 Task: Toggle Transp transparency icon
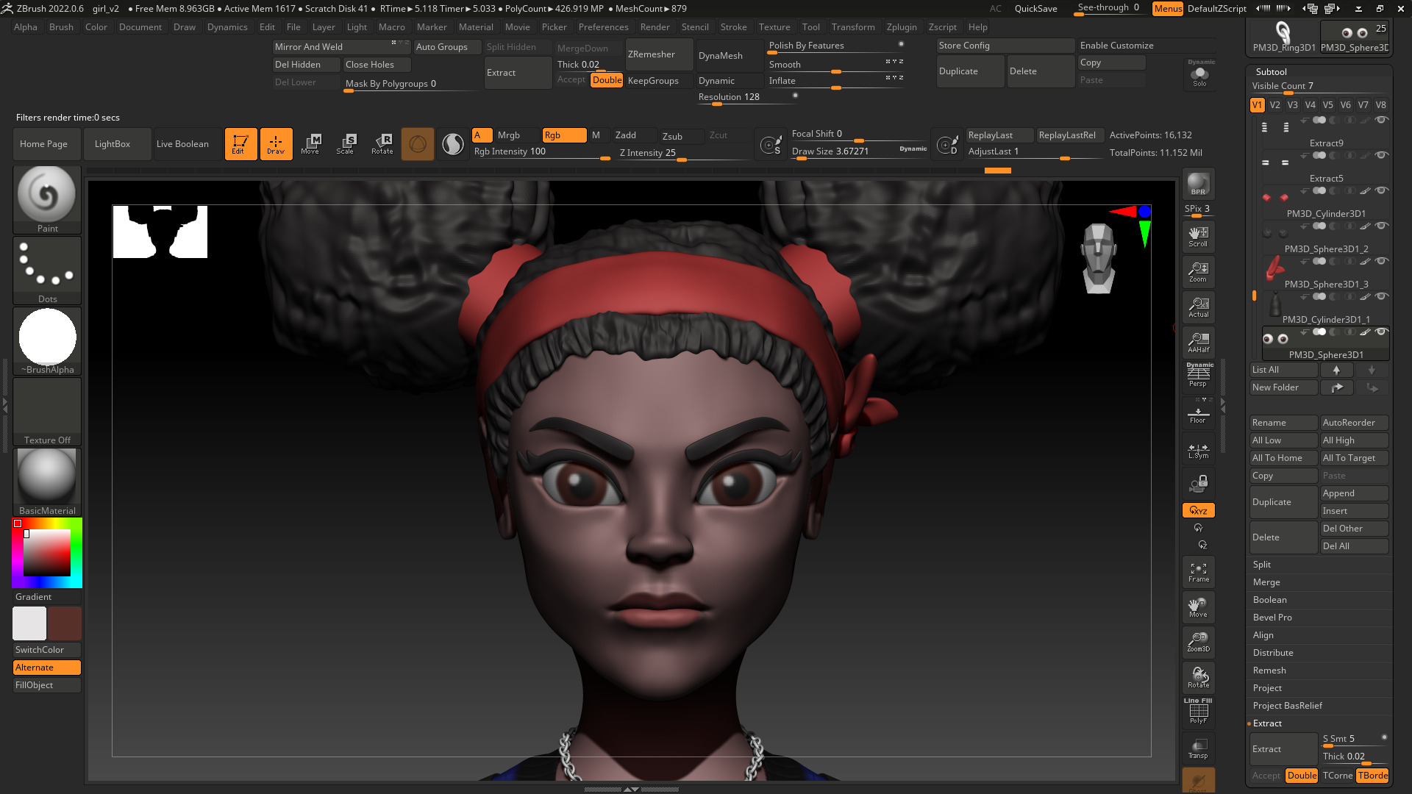pos(1198,748)
